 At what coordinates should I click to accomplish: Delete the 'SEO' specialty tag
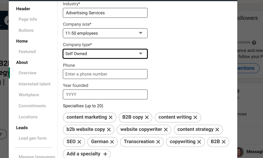[x=79, y=142]
